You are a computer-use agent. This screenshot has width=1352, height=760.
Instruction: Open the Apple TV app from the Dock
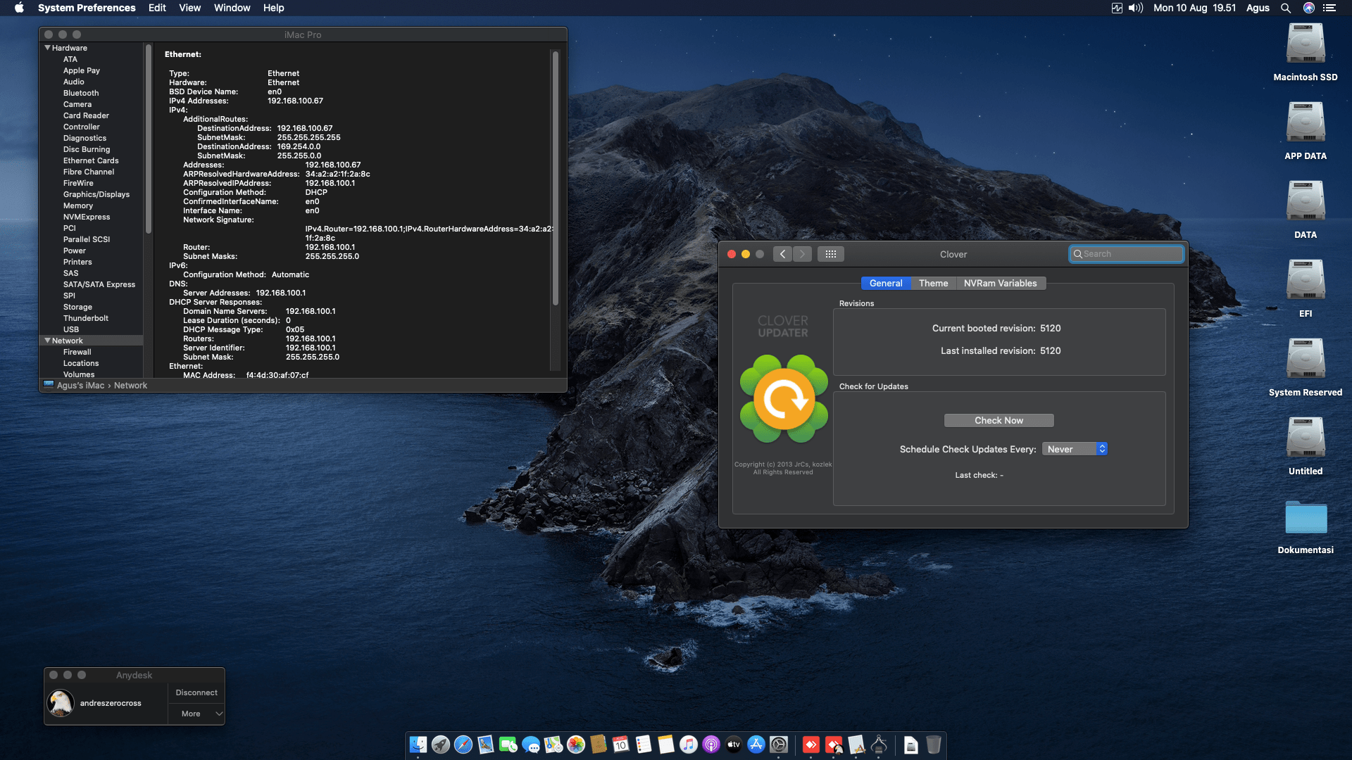[733, 744]
